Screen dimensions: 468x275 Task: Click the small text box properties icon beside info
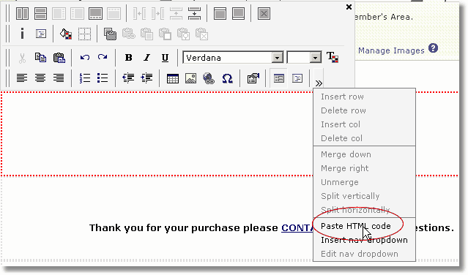point(41,34)
